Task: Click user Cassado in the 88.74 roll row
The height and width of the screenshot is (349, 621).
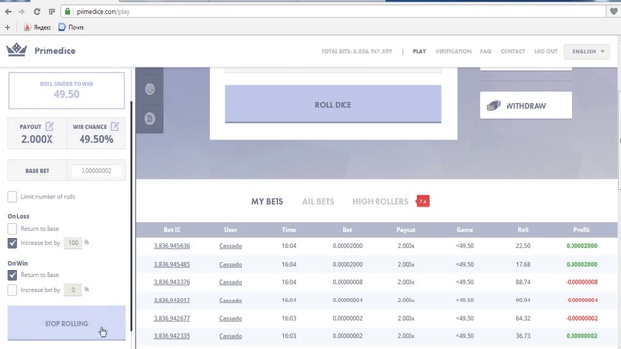Action: [x=231, y=282]
